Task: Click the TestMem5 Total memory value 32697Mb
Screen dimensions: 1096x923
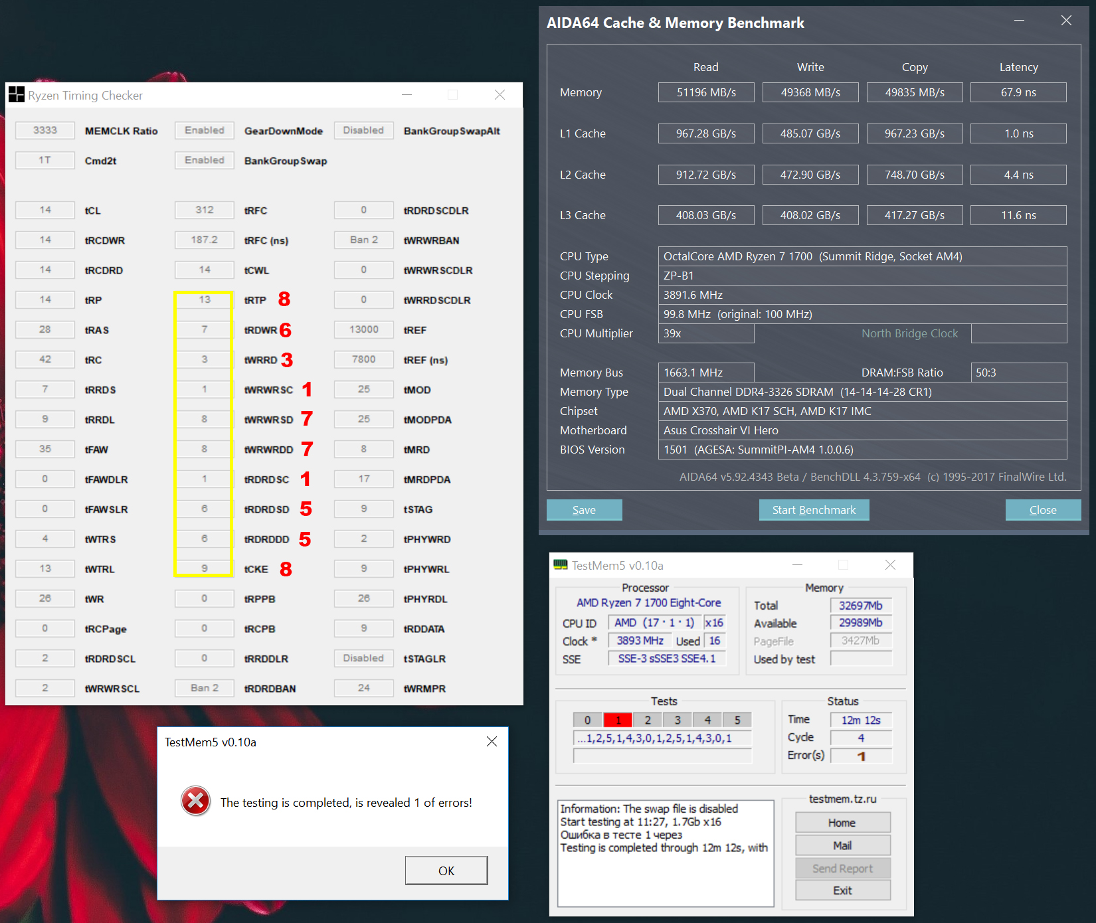Action: coord(861,606)
